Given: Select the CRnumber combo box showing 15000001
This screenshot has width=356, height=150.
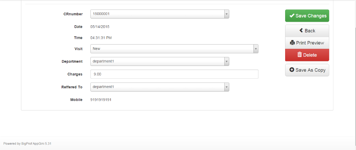Looking at the screenshot, I should 160,14.
